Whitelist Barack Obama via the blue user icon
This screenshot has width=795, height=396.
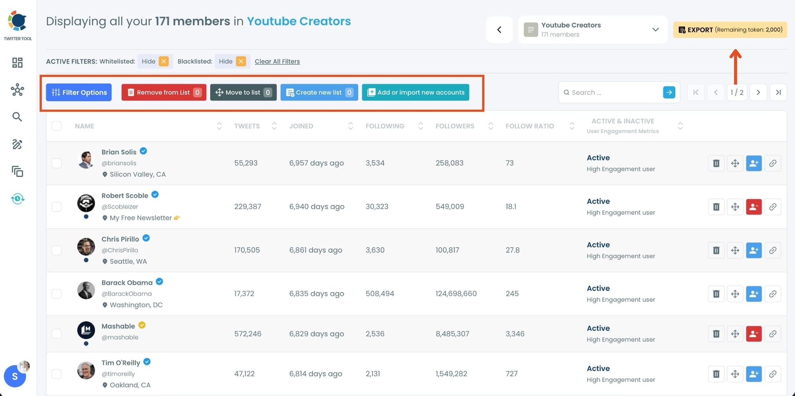pos(754,294)
